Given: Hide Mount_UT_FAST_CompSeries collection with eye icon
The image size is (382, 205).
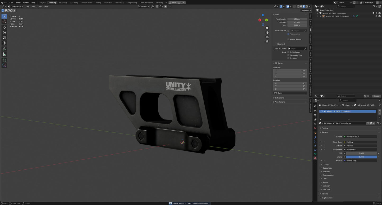Looking at the screenshot, I should click(376, 13).
